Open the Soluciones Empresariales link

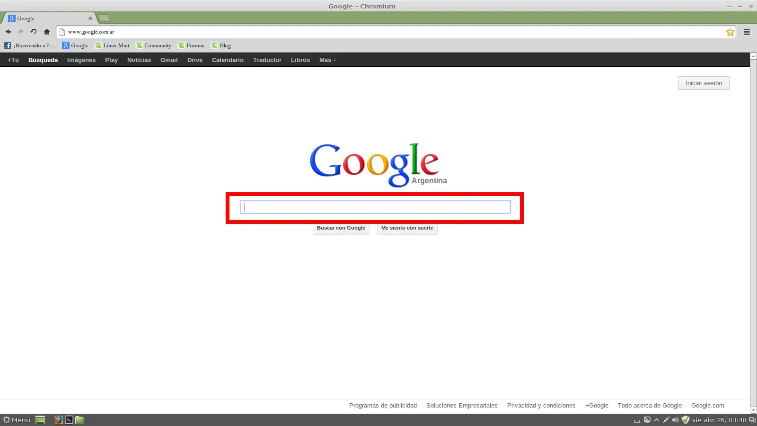click(x=462, y=406)
